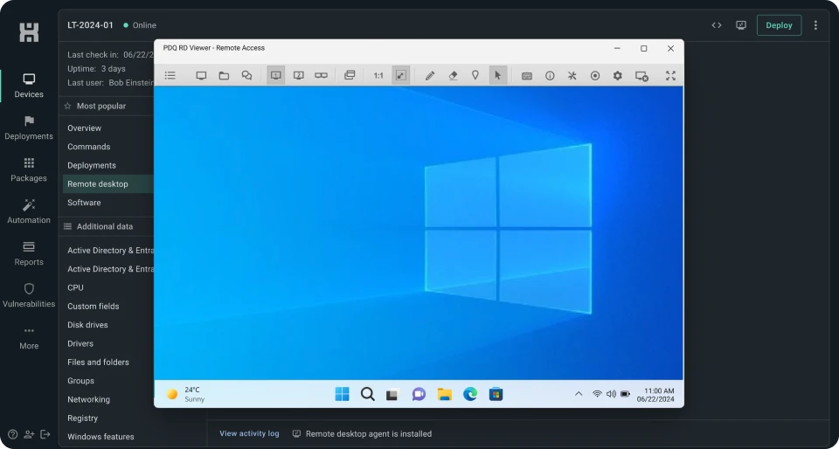This screenshot has width=839, height=449.
Task: Open Disk drives data section
Action: point(87,325)
